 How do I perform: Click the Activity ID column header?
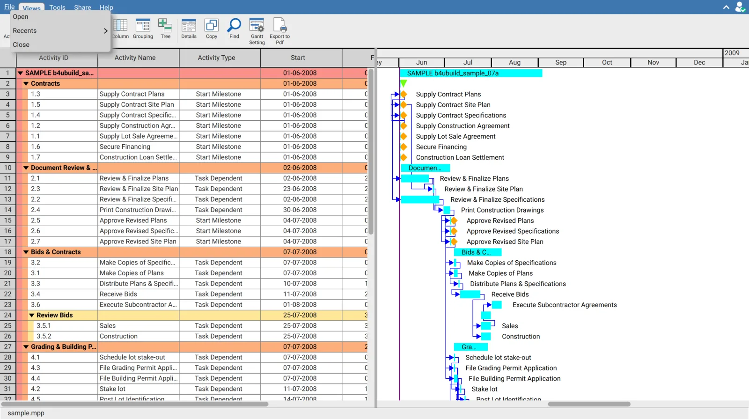coord(57,58)
